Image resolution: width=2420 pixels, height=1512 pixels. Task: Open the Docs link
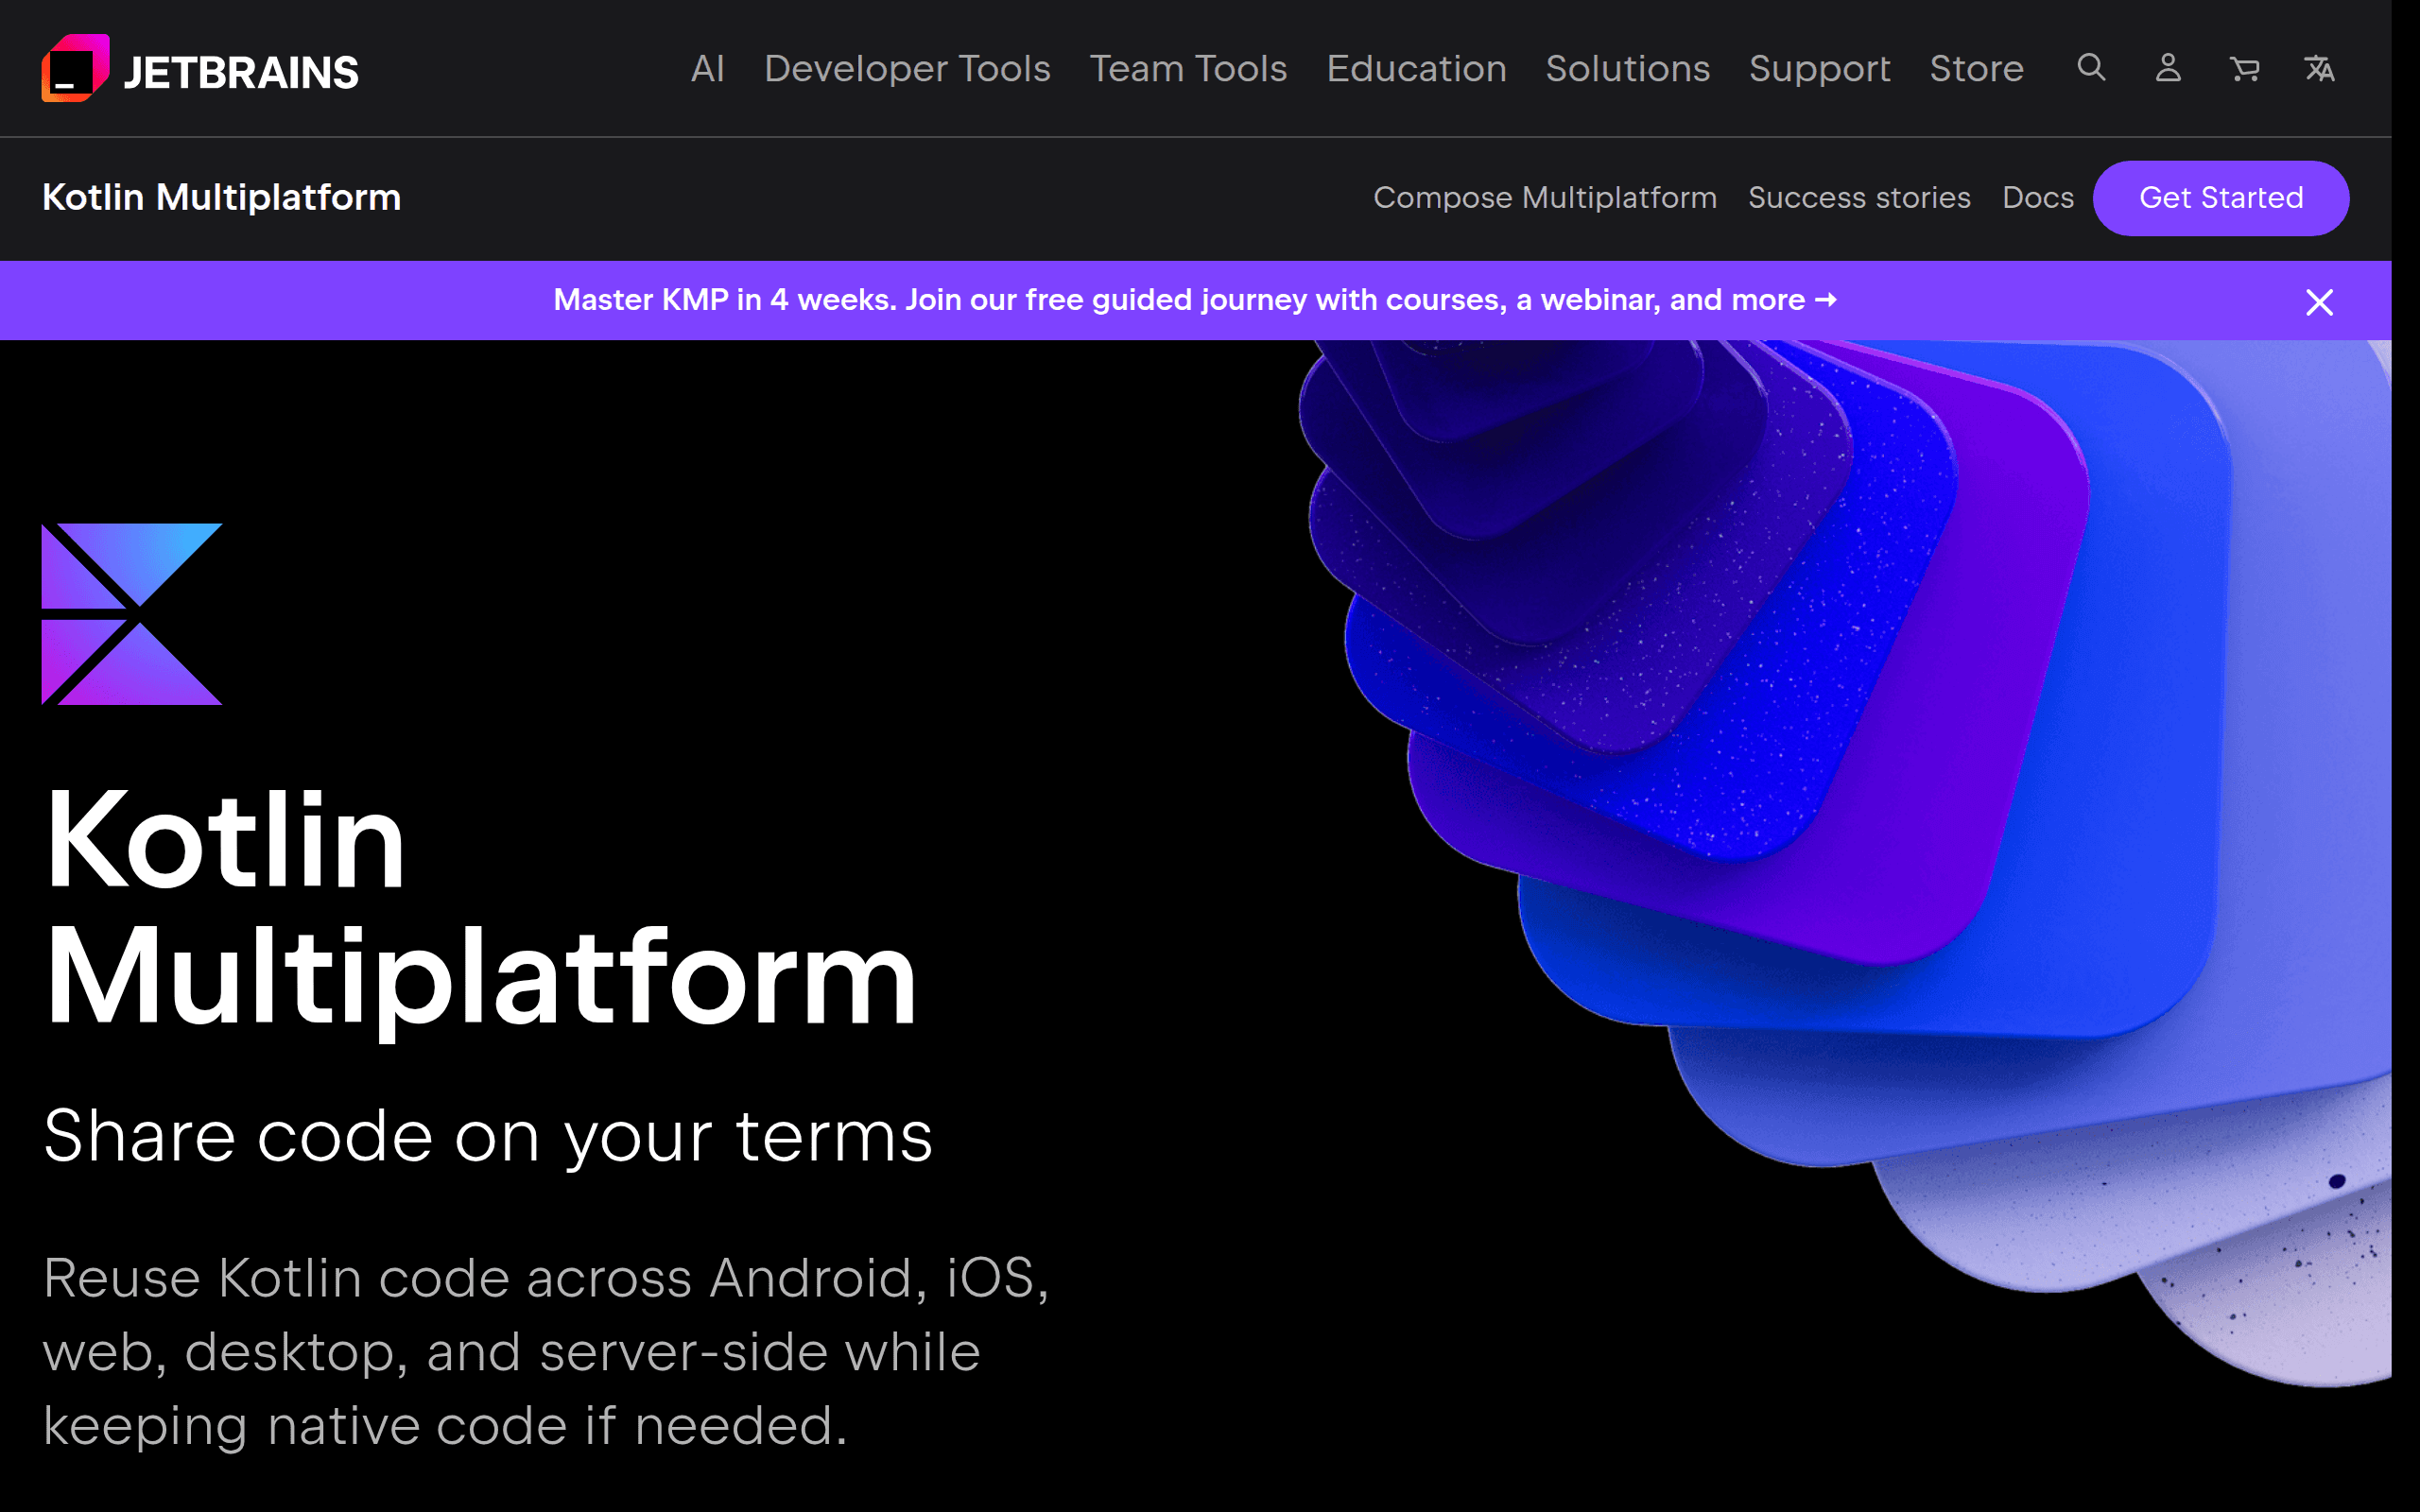coord(2038,197)
